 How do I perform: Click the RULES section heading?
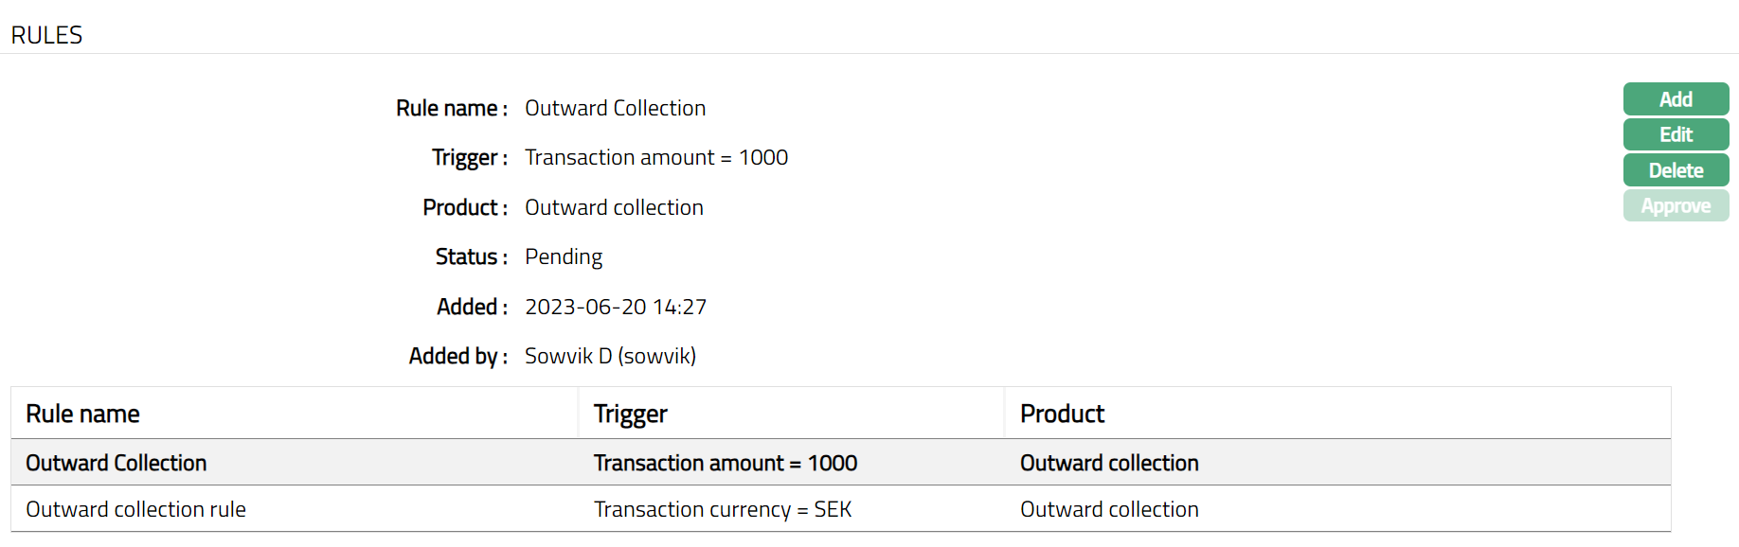[x=46, y=35]
